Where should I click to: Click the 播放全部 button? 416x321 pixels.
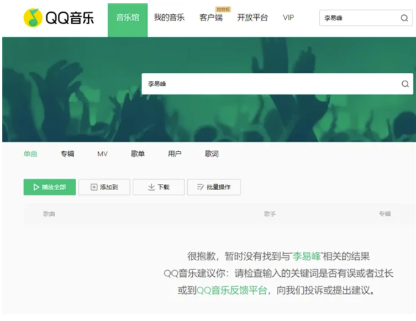pos(50,187)
